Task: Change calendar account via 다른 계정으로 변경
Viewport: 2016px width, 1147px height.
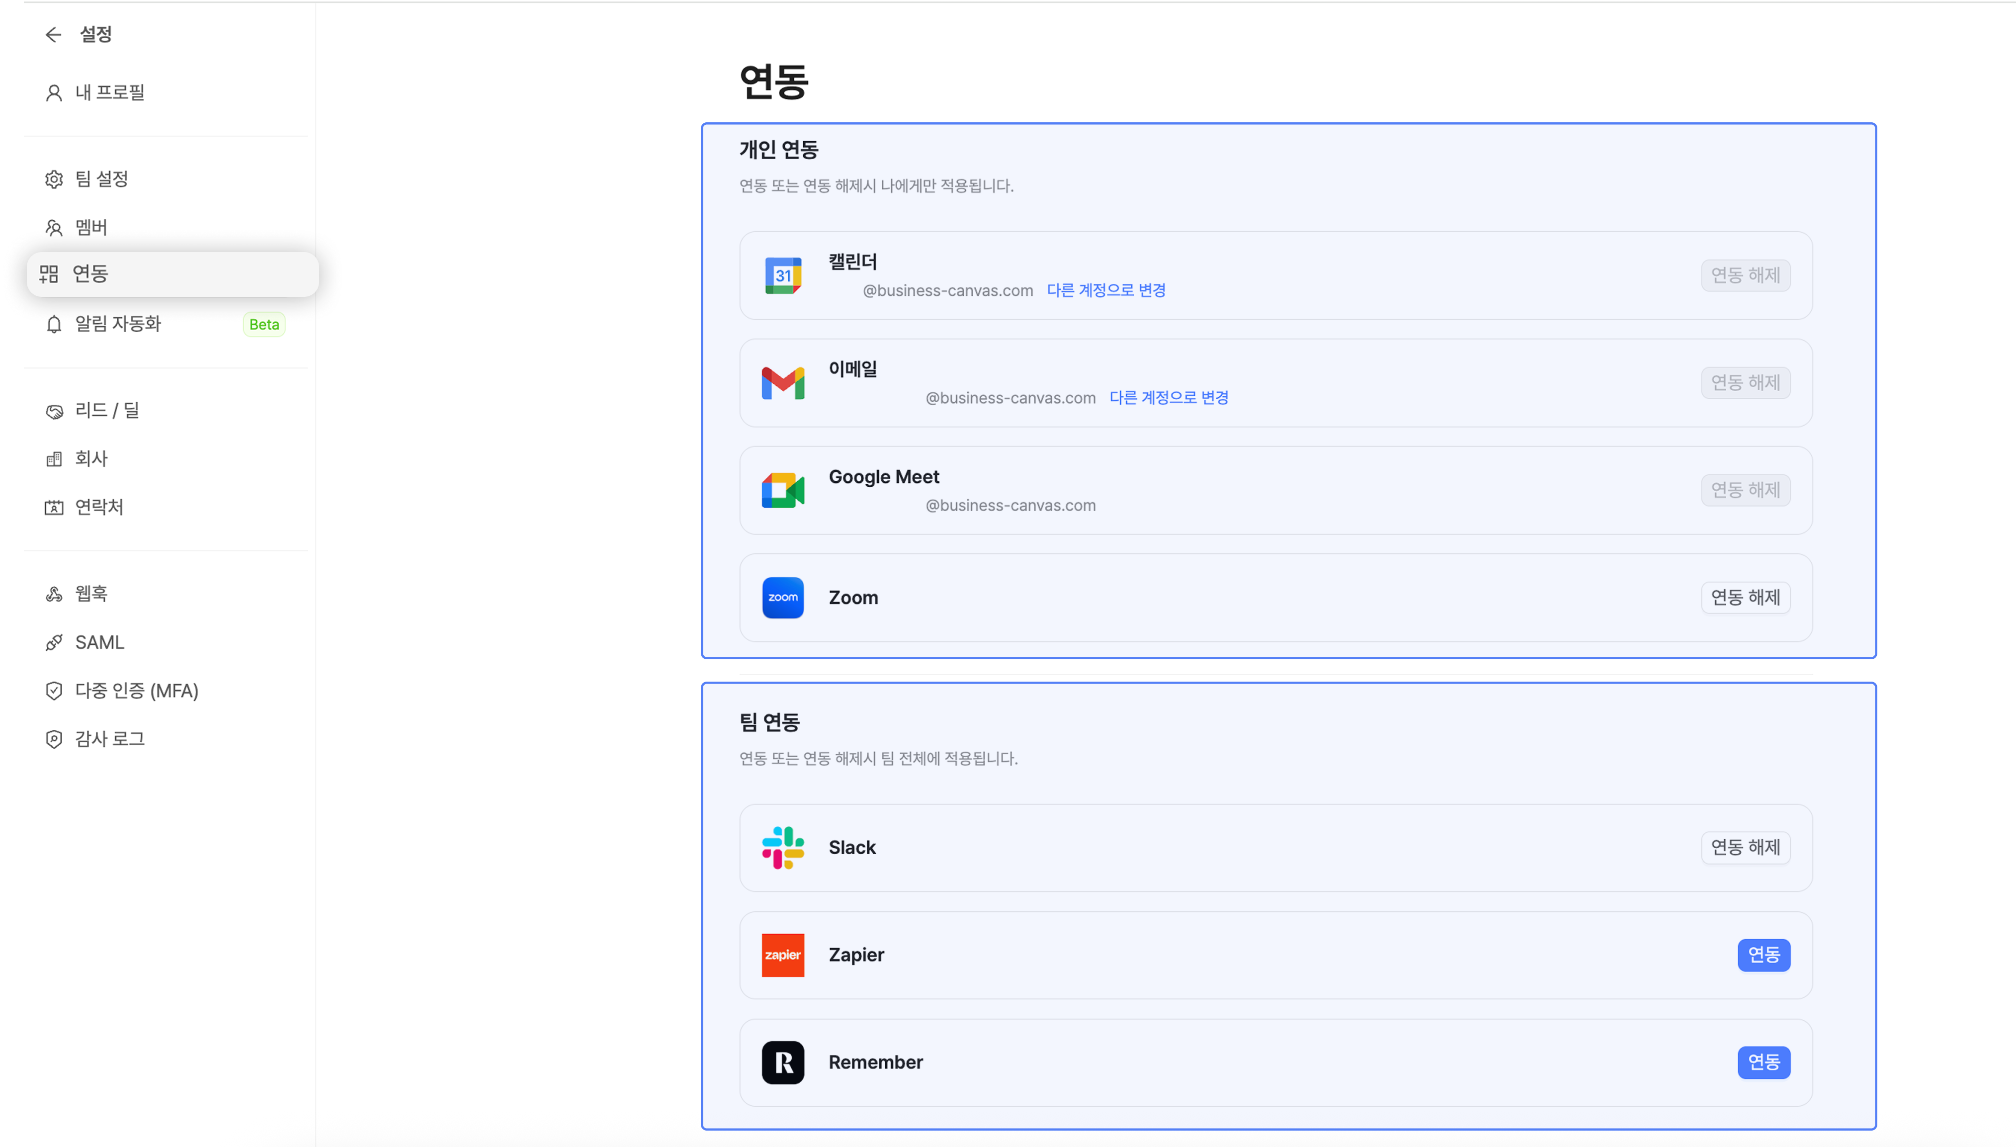Action: pos(1105,290)
